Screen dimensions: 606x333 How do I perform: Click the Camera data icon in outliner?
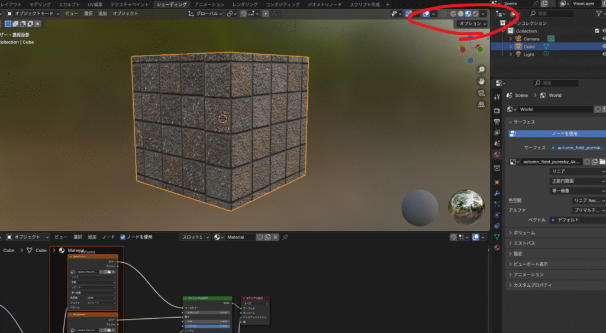click(x=551, y=38)
